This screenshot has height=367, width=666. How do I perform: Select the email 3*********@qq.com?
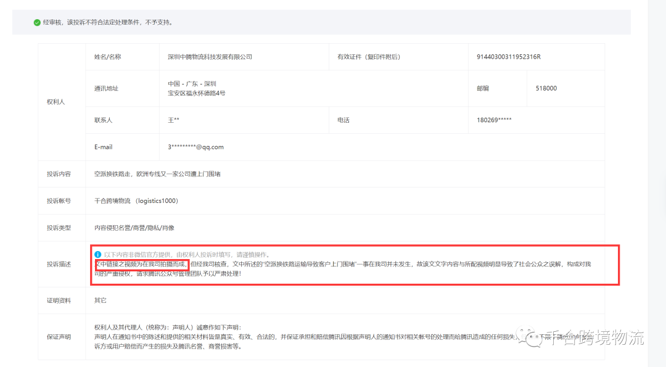pyautogui.click(x=196, y=147)
